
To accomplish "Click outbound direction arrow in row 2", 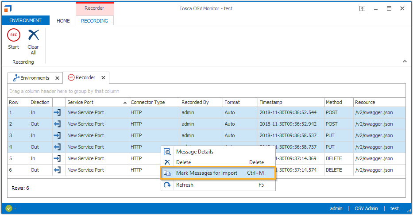I will pyautogui.click(x=57, y=124).
